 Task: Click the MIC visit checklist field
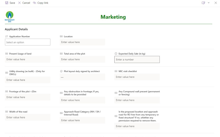point(137,77)
